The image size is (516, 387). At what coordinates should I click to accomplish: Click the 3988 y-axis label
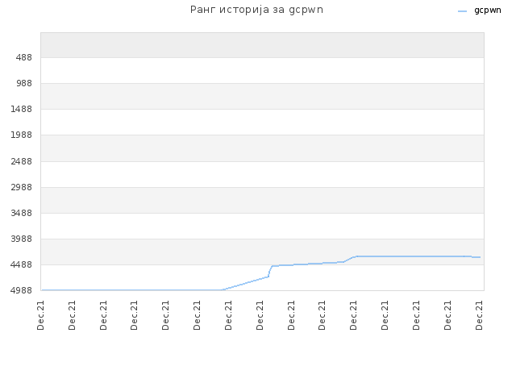coord(22,239)
